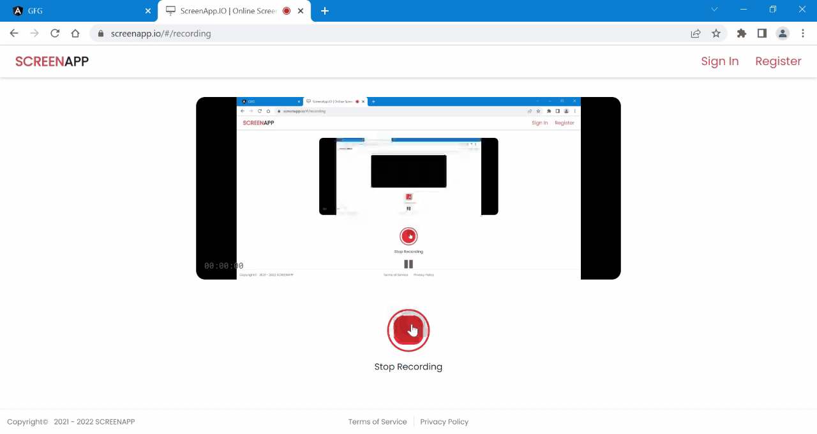The image size is (817, 434).
Task: Bookmark this page with star icon
Action: (x=716, y=33)
